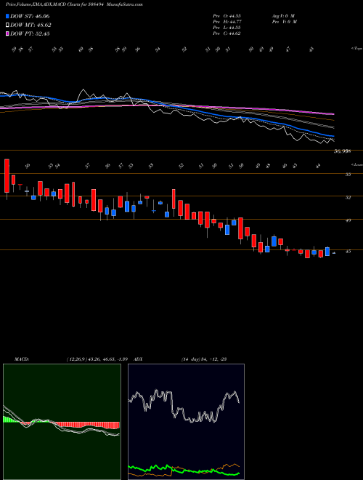Screen dimensions: 363x480
Task: Select the 'DOW PT: 52.45' legend text
Action: pos(30,33)
